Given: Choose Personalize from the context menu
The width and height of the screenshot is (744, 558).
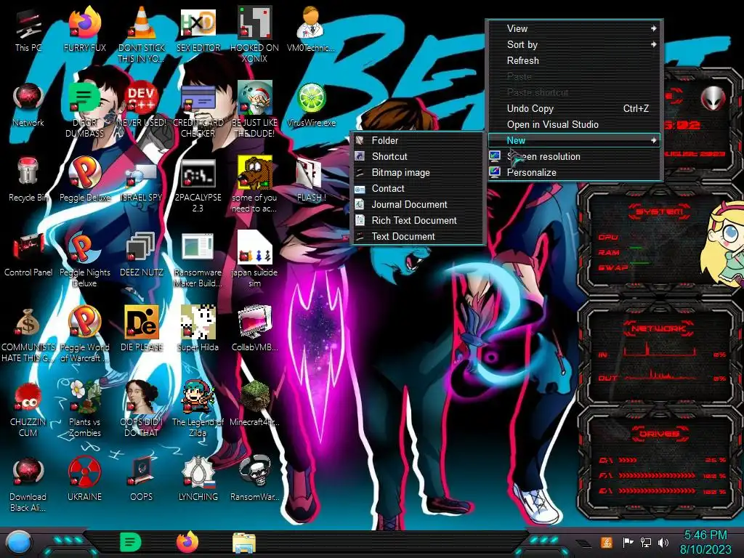Looking at the screenshot, I should (x=574, y=173).
